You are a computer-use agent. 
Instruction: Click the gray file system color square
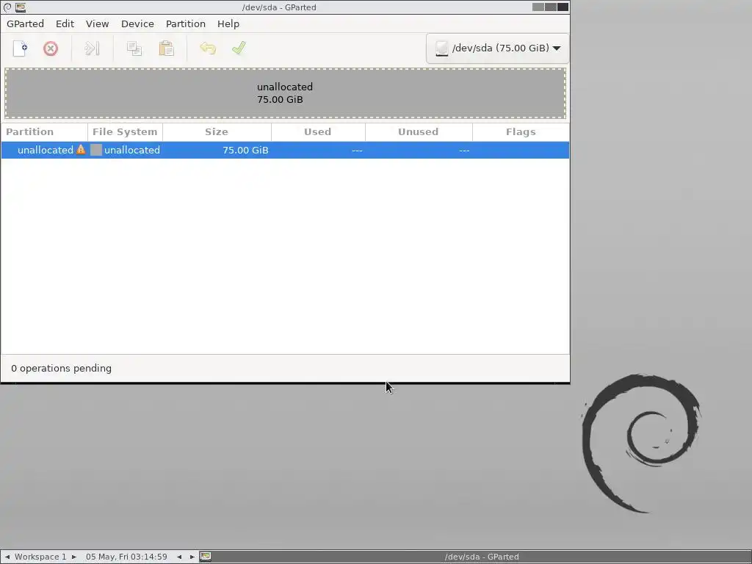coord(96,150)
